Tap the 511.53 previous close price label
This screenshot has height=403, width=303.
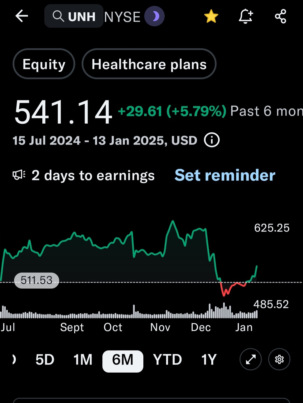[36, 280]
